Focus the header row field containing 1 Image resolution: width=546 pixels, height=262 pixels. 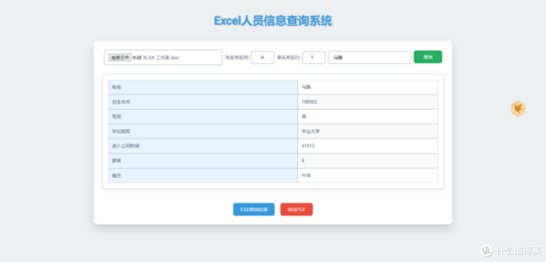pos(314,58)
